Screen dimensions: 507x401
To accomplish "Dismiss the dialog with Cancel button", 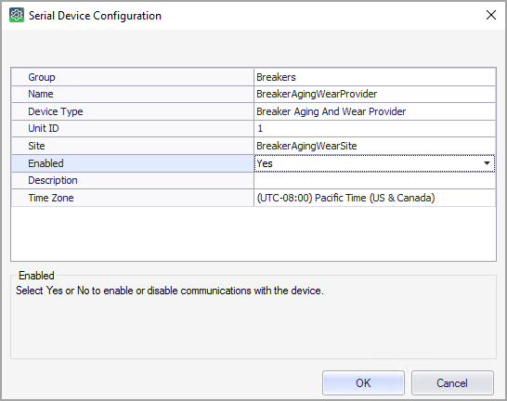I will [x=452, y=383].
